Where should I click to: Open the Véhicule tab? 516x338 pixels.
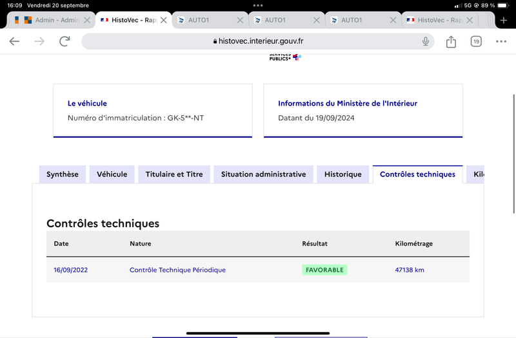pos(112,174)
